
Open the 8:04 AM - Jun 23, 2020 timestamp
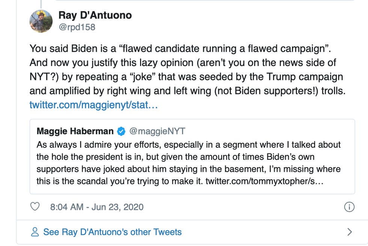pyautogui.click(x=97, y=207)
